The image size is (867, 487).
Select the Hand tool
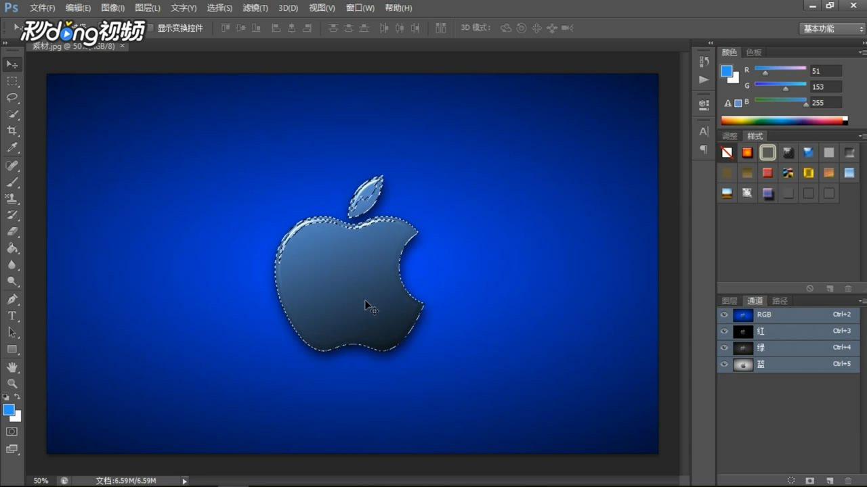(12, 367)
